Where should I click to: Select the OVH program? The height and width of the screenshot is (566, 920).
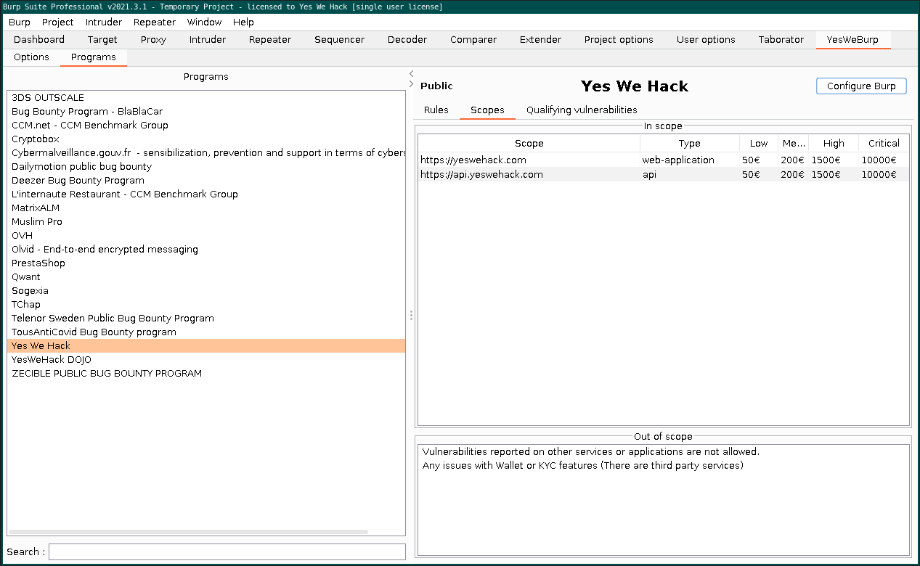(206, 236)
